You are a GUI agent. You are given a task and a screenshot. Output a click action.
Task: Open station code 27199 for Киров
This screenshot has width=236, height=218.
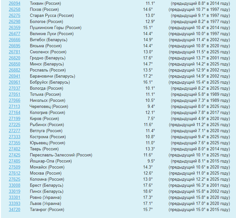click(14, 118)
